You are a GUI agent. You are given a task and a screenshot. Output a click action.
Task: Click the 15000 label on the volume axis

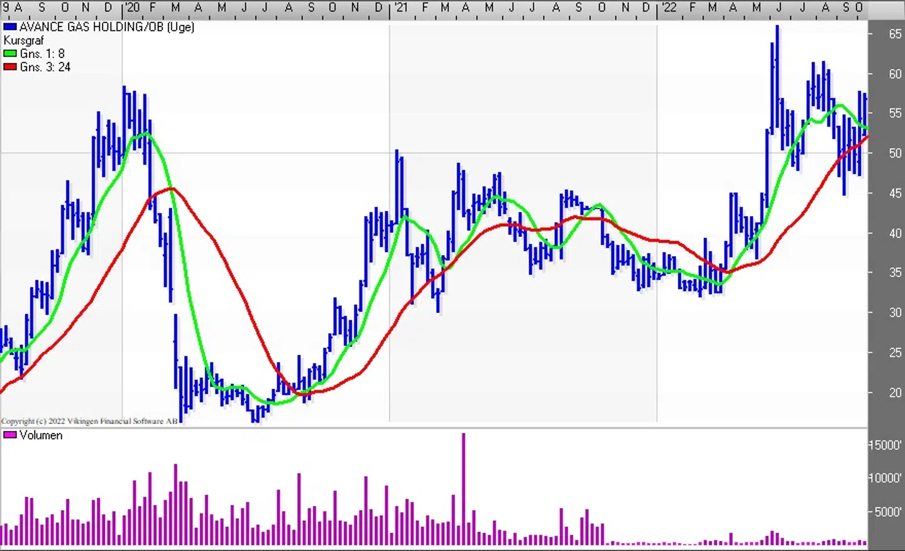pyautogui.click(x=886, y=445)
